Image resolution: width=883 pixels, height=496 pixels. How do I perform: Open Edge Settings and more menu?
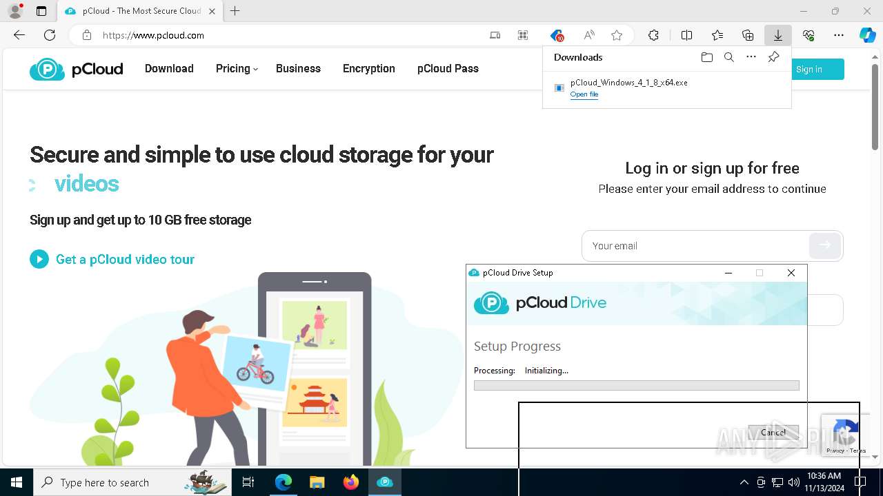(x=839, y=35)
